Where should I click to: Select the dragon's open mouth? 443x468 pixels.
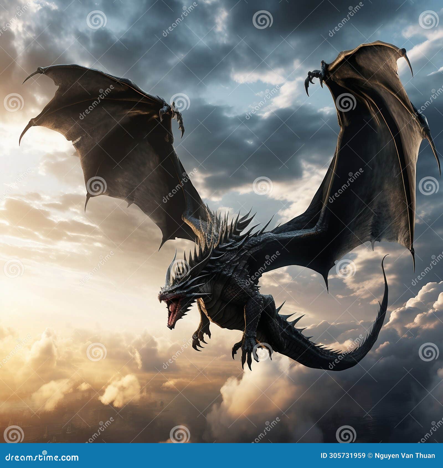(x=174, y=310)
